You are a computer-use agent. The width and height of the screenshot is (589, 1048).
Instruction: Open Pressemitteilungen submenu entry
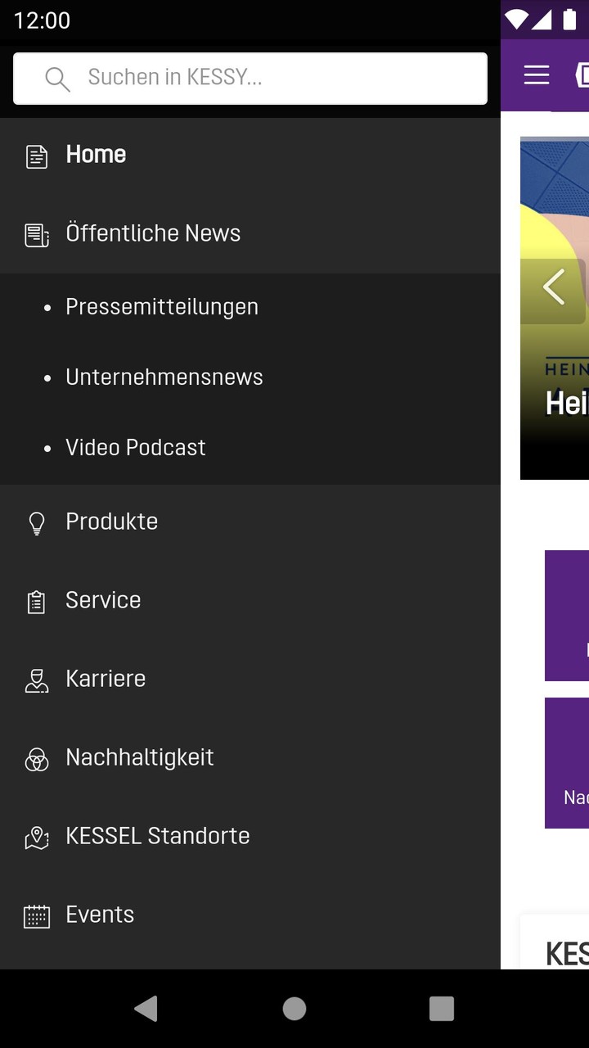tap(162, 307)
